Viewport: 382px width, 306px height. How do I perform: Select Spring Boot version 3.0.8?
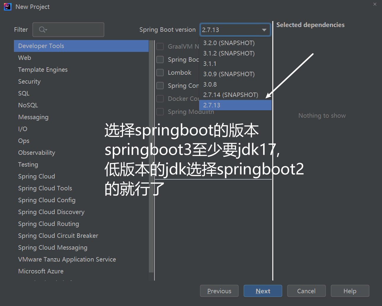coord(235,85)
